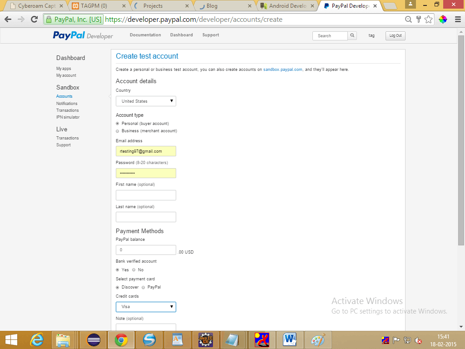This screenshot has width=465, height=349.
Task: Open Sandbox Accounts link
Action: point(64,96)
